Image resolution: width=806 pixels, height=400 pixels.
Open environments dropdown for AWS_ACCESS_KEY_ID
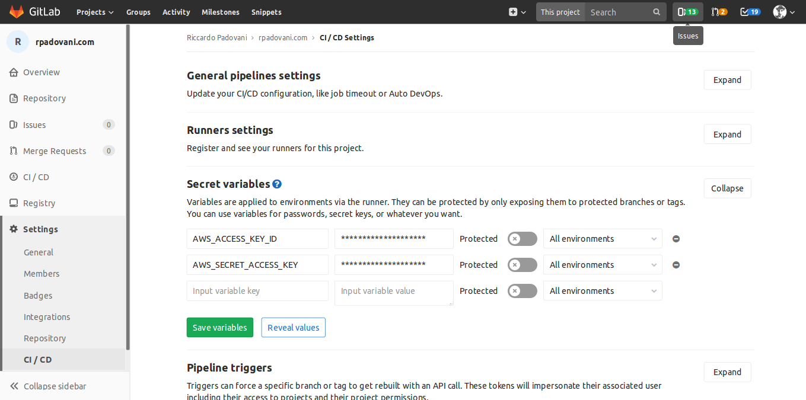point(602,239)
